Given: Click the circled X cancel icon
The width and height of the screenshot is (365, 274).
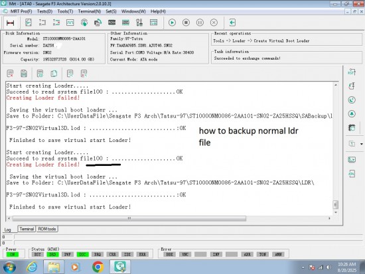Looking at the screenshot, I should [x=214, y=23].
